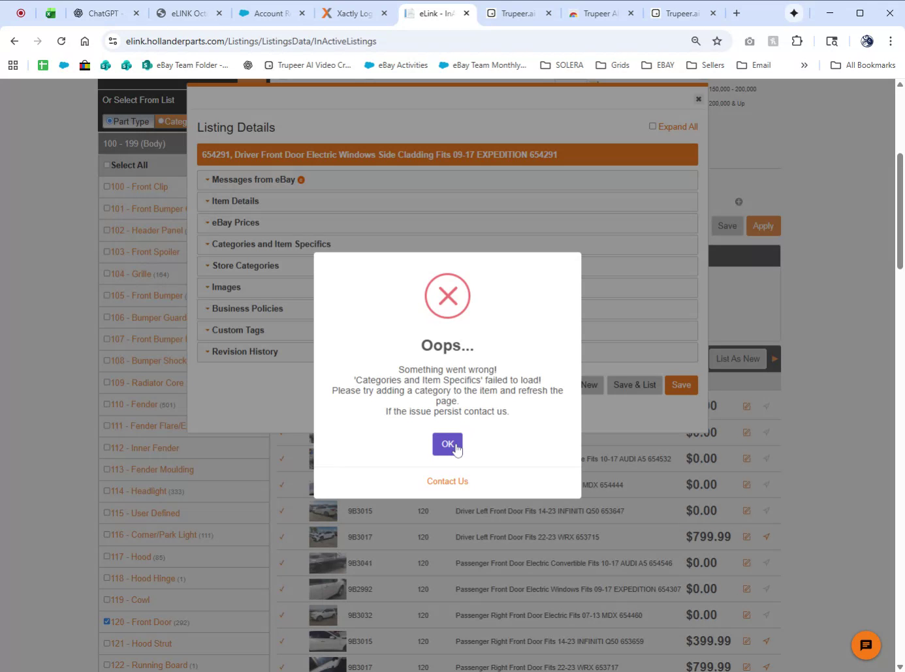Expand Messages from eBay section
Image resolution: width=905 pixels, height=672 pixels.
pos(447,179)
